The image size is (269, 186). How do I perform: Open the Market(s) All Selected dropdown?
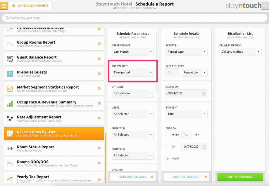point(133,135)
